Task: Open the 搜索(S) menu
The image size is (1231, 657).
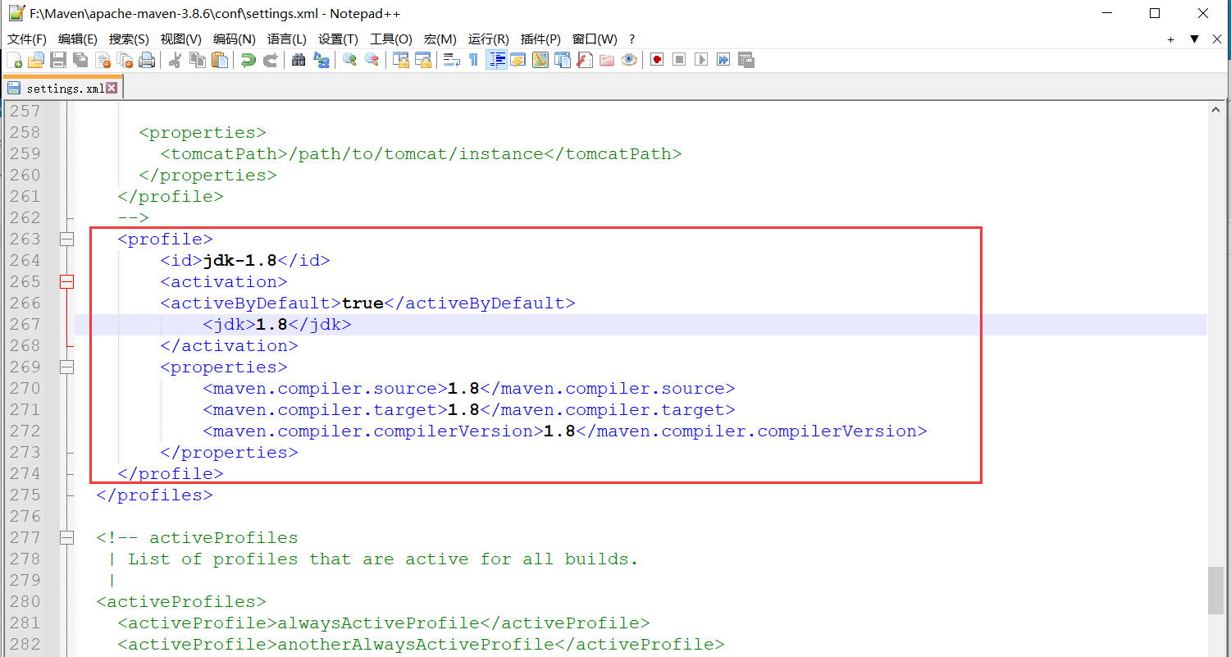Action: (x=130, y=39)
